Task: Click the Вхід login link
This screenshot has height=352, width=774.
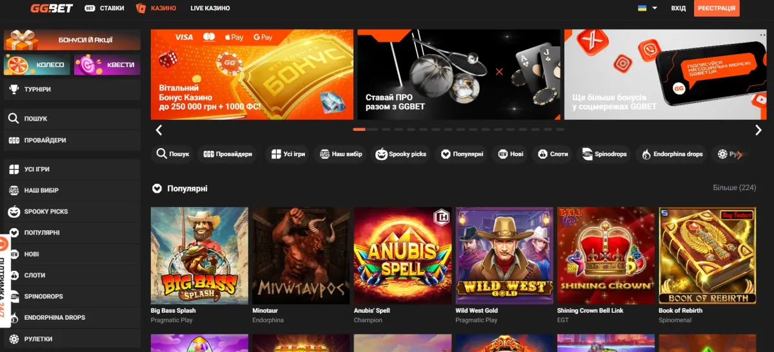Action: (x=678, y=8)
